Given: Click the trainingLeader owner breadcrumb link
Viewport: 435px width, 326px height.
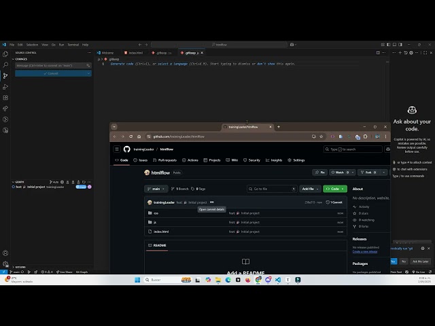Looking at the screenshot, I should point(143,149).
